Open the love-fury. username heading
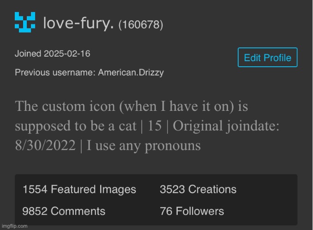Image resolution: width=313 pixels, height=230 pixels. pos(78,23)
